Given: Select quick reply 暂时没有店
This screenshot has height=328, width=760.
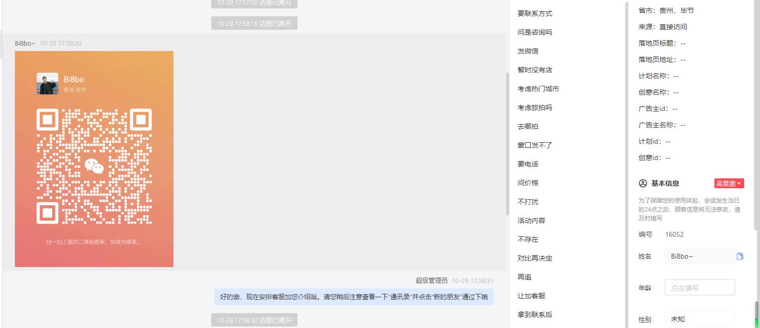Looking at the screenshot, I should pos(534,70).
